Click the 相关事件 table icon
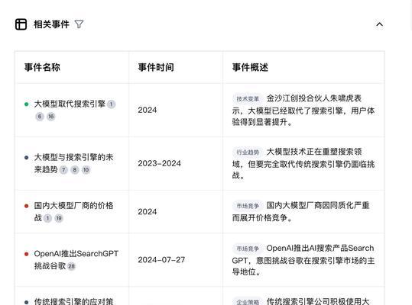Viewport: 412px width, 305px height. (x=21, y=24)
